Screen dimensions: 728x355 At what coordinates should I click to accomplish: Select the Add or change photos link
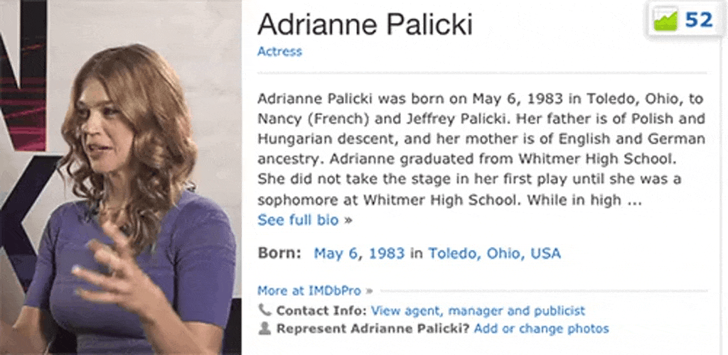click(541, 329)
